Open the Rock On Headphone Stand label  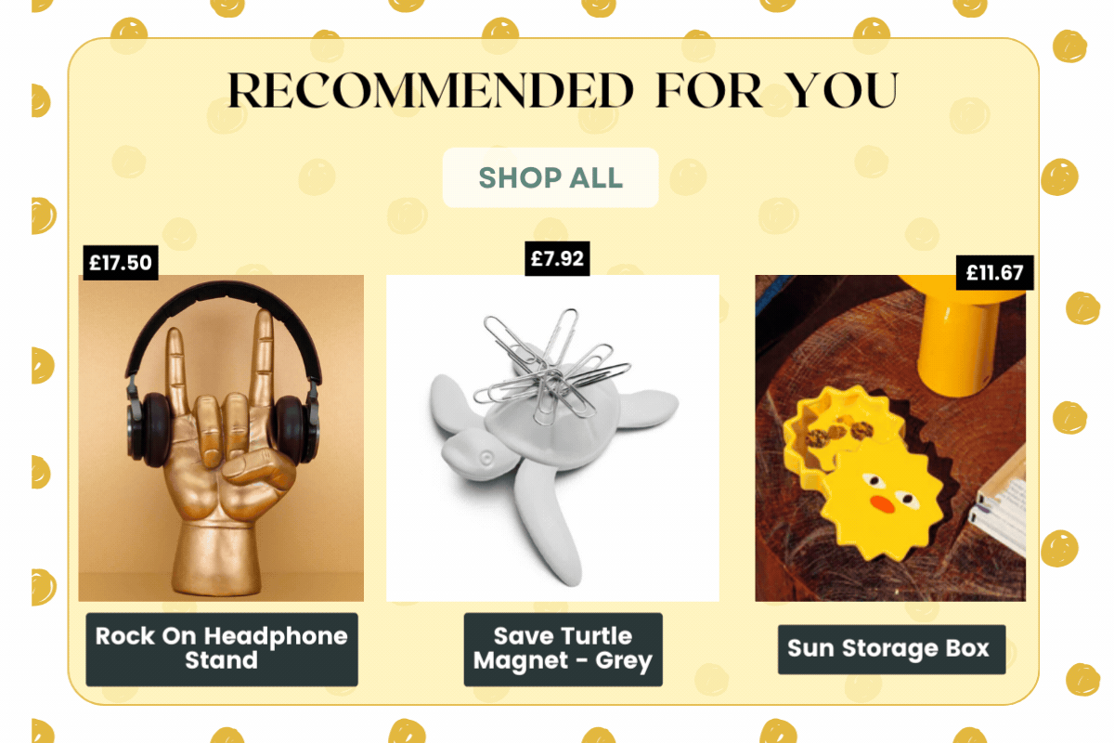[x=222, y=649]
